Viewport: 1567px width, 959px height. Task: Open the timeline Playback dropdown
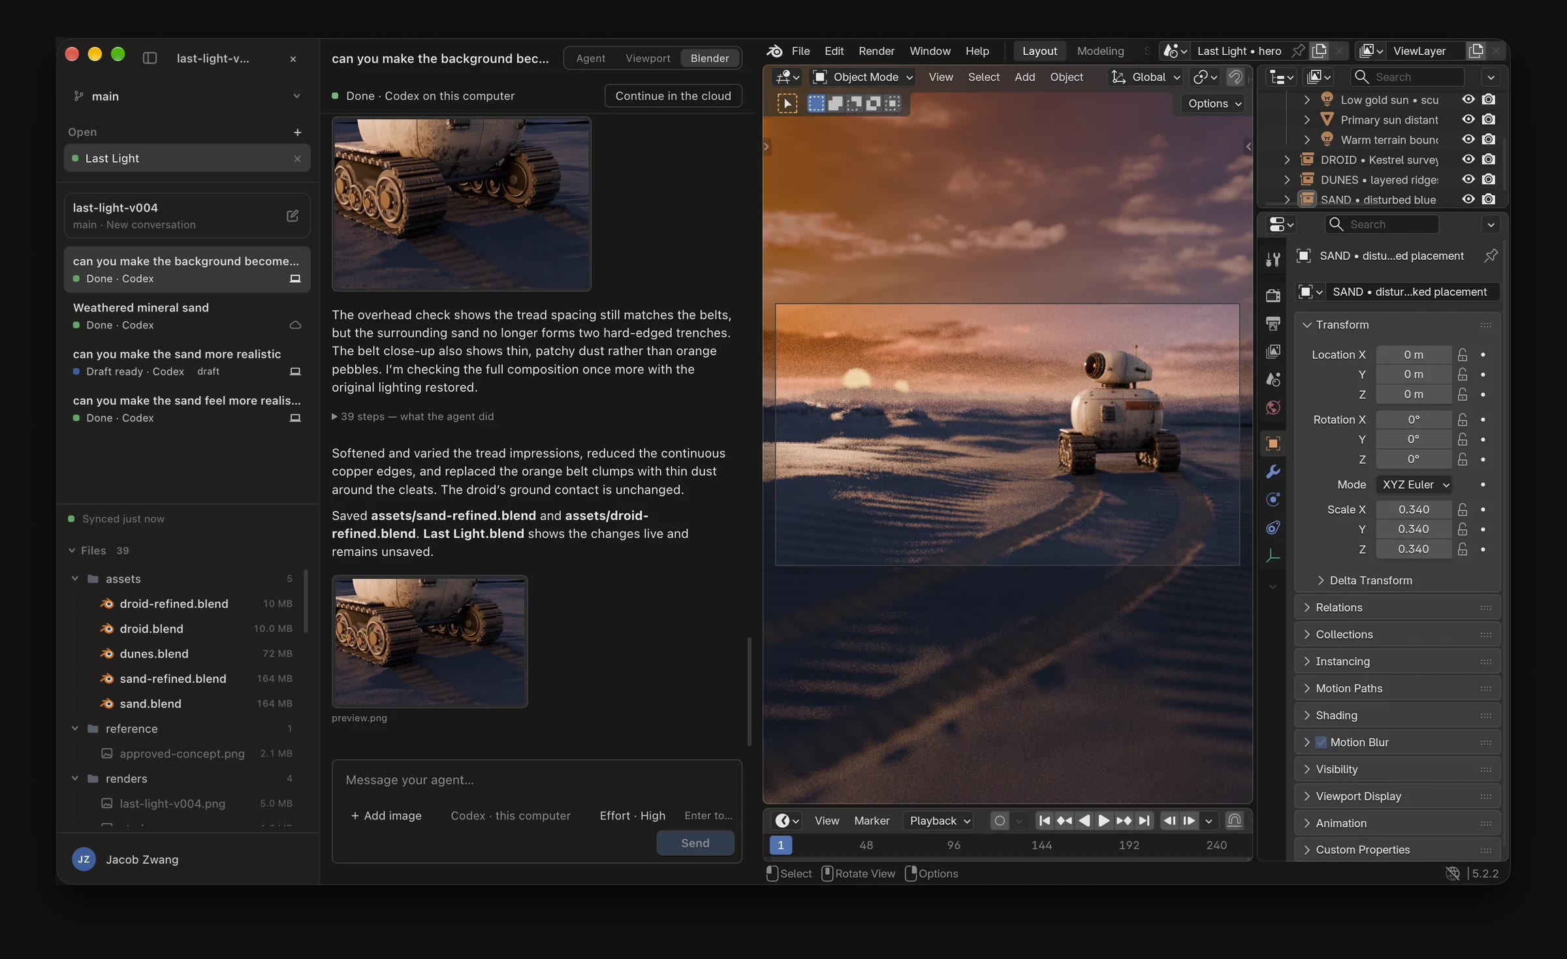pyautogui.click(x=940, y=821)
